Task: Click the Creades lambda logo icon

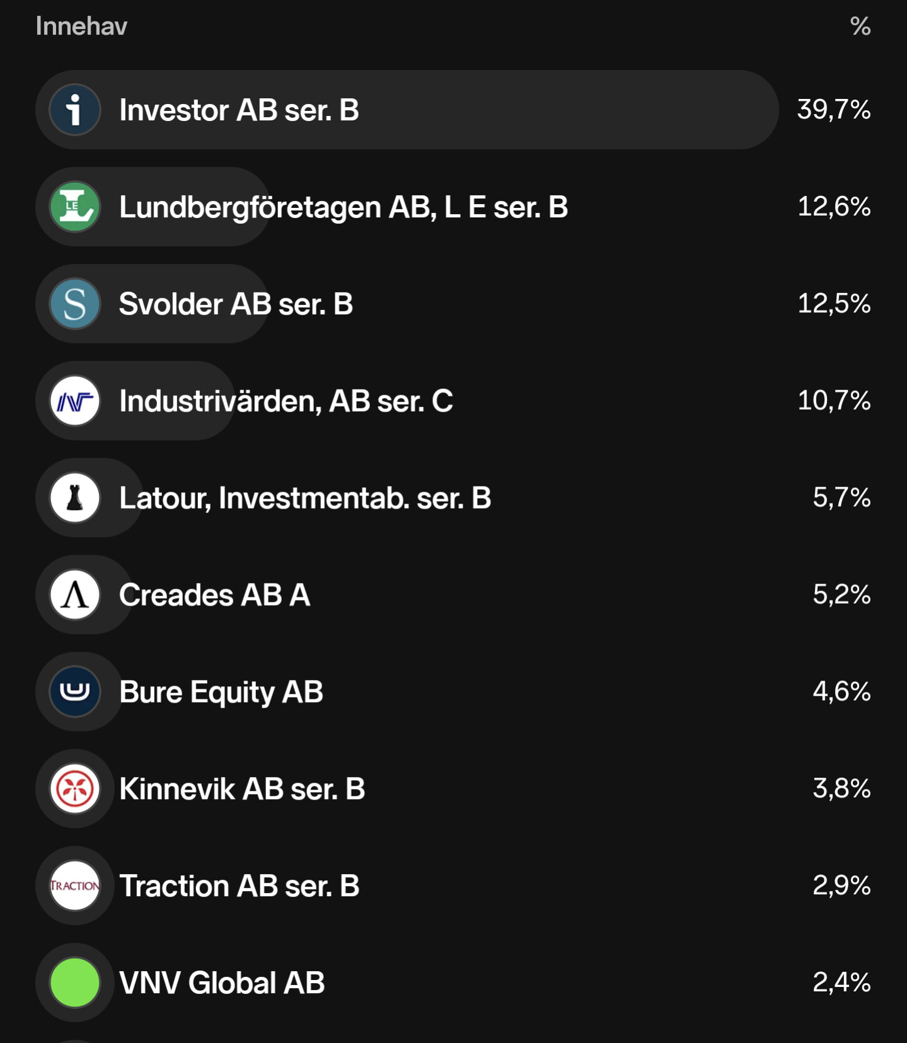Action: coord(75,595)
